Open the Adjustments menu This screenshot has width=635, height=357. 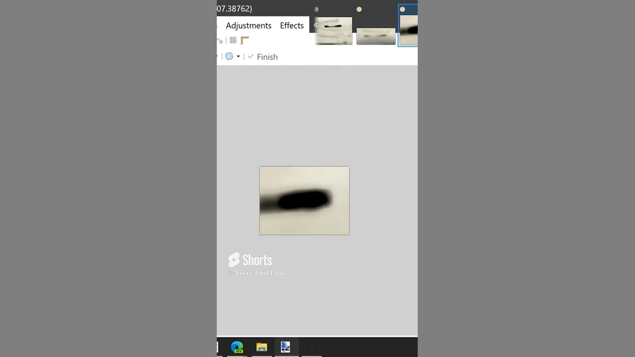tap(248, 25)
